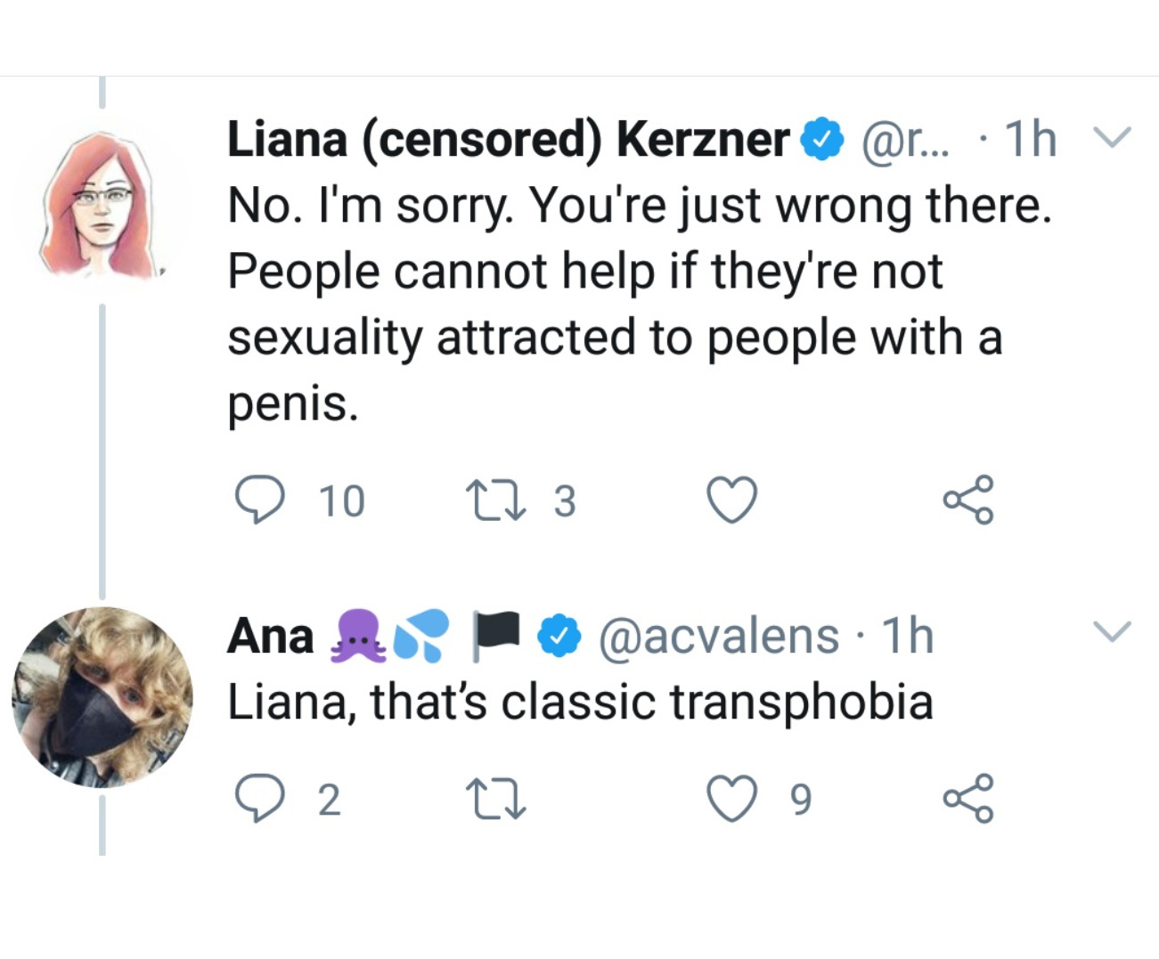Viewport: 1159px width, 959px height.
Task: Visit the @acvalens handle link
Action: coord(719,637)
